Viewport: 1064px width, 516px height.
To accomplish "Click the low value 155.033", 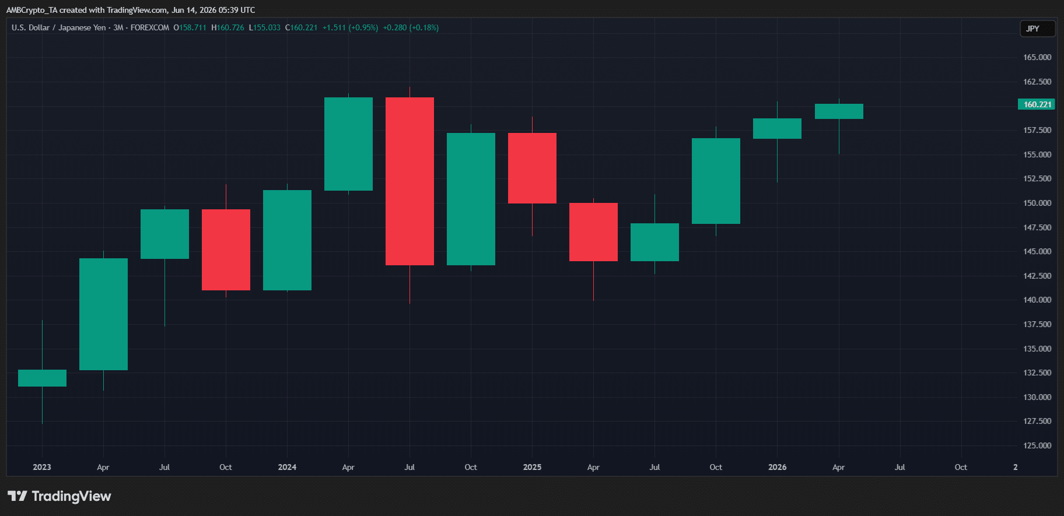I will point(267,27).
